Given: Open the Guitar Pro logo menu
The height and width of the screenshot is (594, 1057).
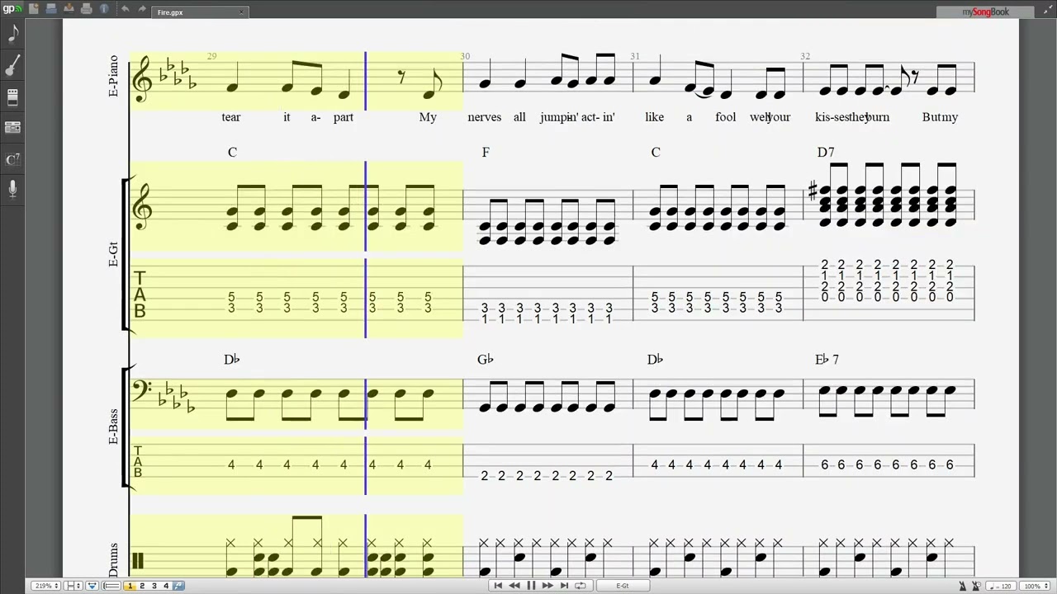Looking at the screenshot, I should click(12, 9).
